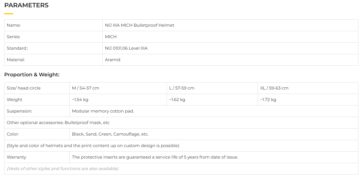Click 'Modular memory cotton pad.' suspension text

point(103,111)
